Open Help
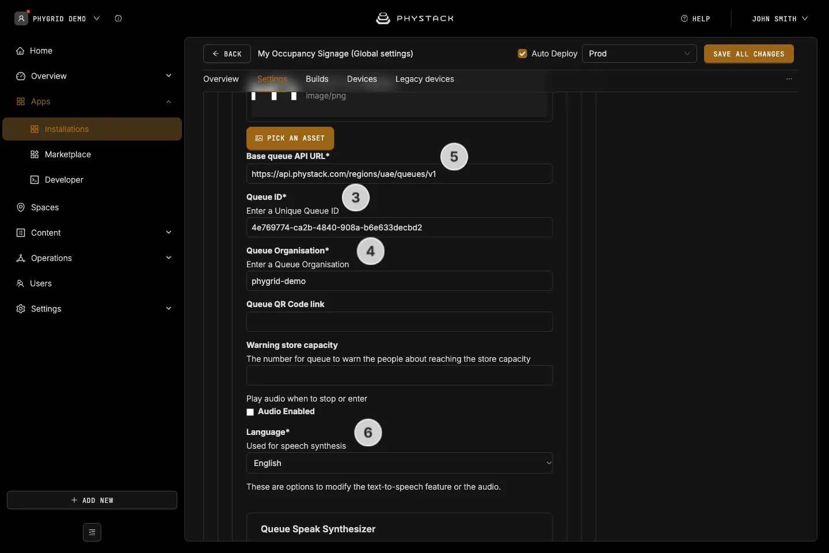Screen dimensions: 829x553 695,18
